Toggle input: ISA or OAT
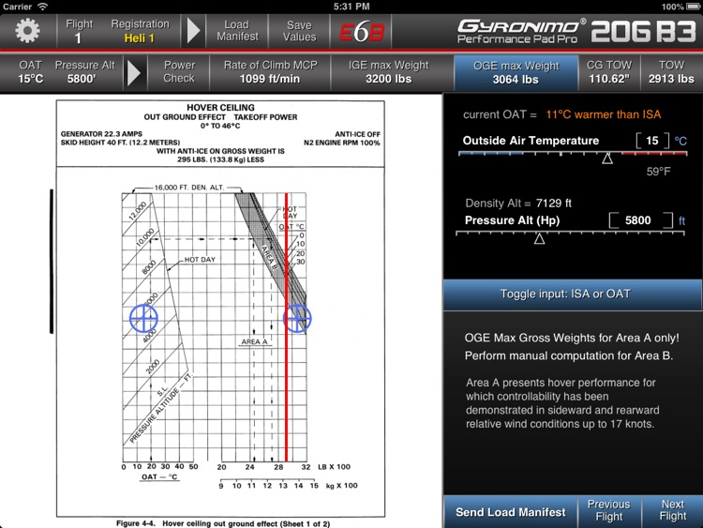This screenshot has width=703, height=528. 572,294
